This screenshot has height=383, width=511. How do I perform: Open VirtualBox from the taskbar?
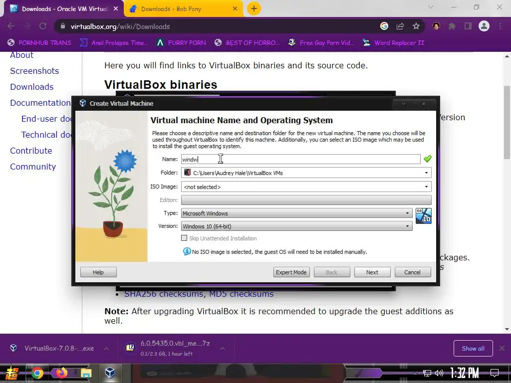pos(110,373)
